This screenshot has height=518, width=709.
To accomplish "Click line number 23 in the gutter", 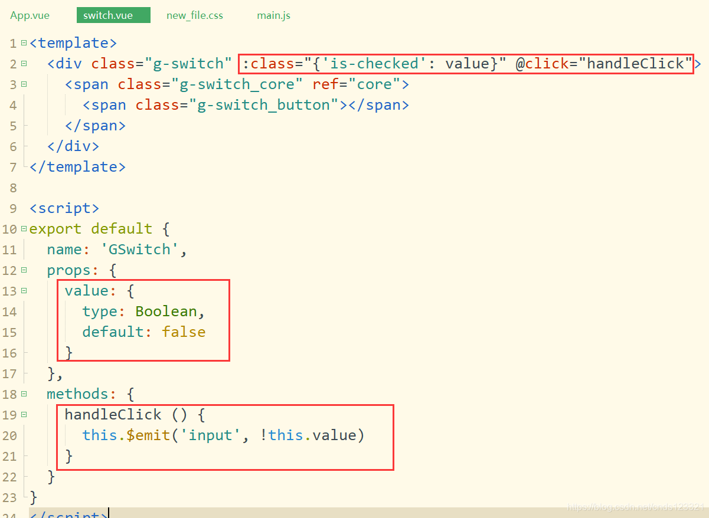I will pyautogui.click(x=9, y=497).
